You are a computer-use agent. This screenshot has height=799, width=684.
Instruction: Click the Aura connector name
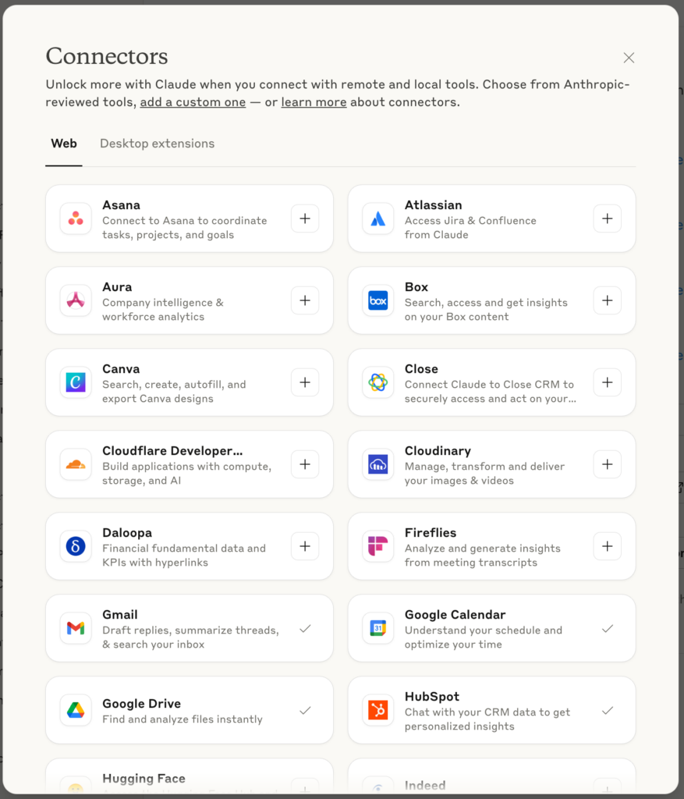[x=117, y=287]
